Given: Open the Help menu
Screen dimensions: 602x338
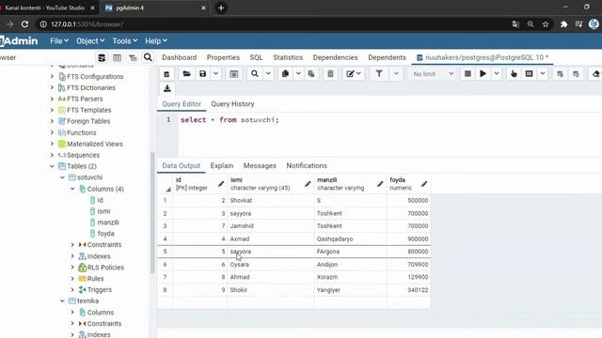Looking at the screenshot, I should pyautogui.click(x=156, y=41).
